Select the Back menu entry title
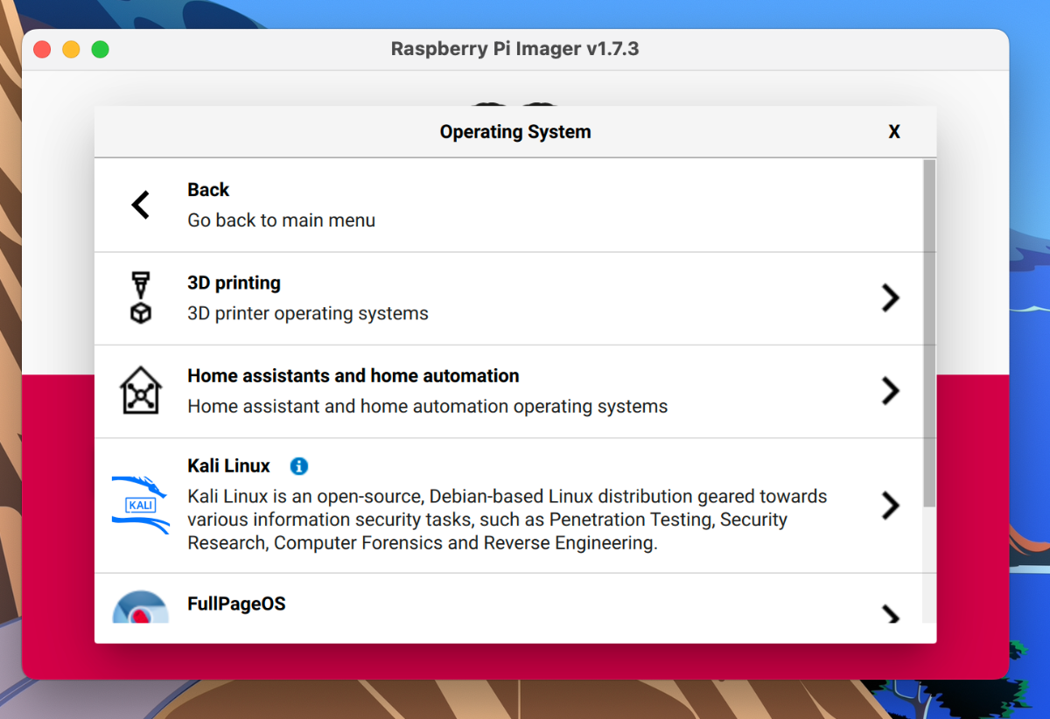 click(208, 190)
